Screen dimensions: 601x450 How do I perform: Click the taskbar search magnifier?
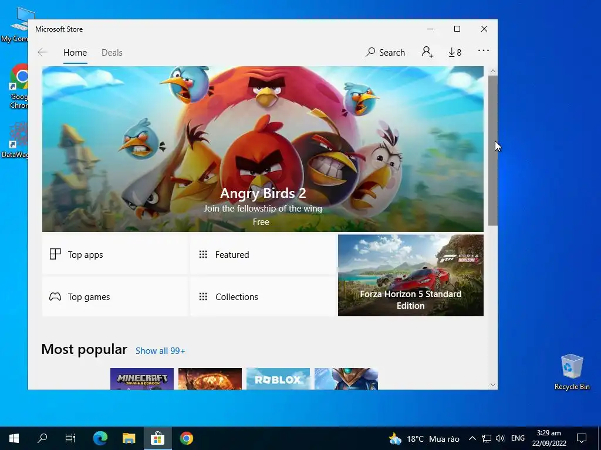(42, 438)
